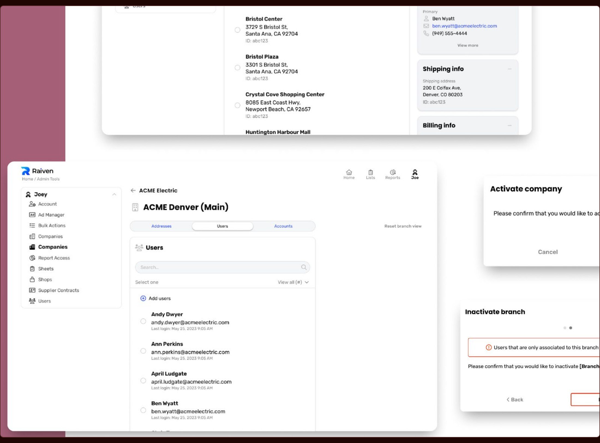This screenshot has width=600, height=443.
Task: Click the Users search field
Action: (223, 267)
